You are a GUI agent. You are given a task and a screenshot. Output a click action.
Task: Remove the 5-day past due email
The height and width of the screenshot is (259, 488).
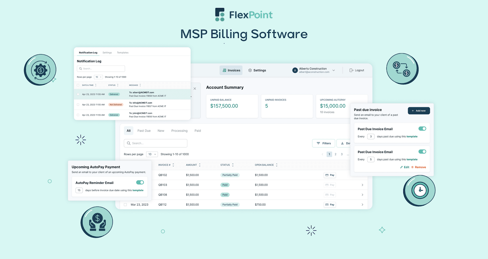tap(418, 167)
